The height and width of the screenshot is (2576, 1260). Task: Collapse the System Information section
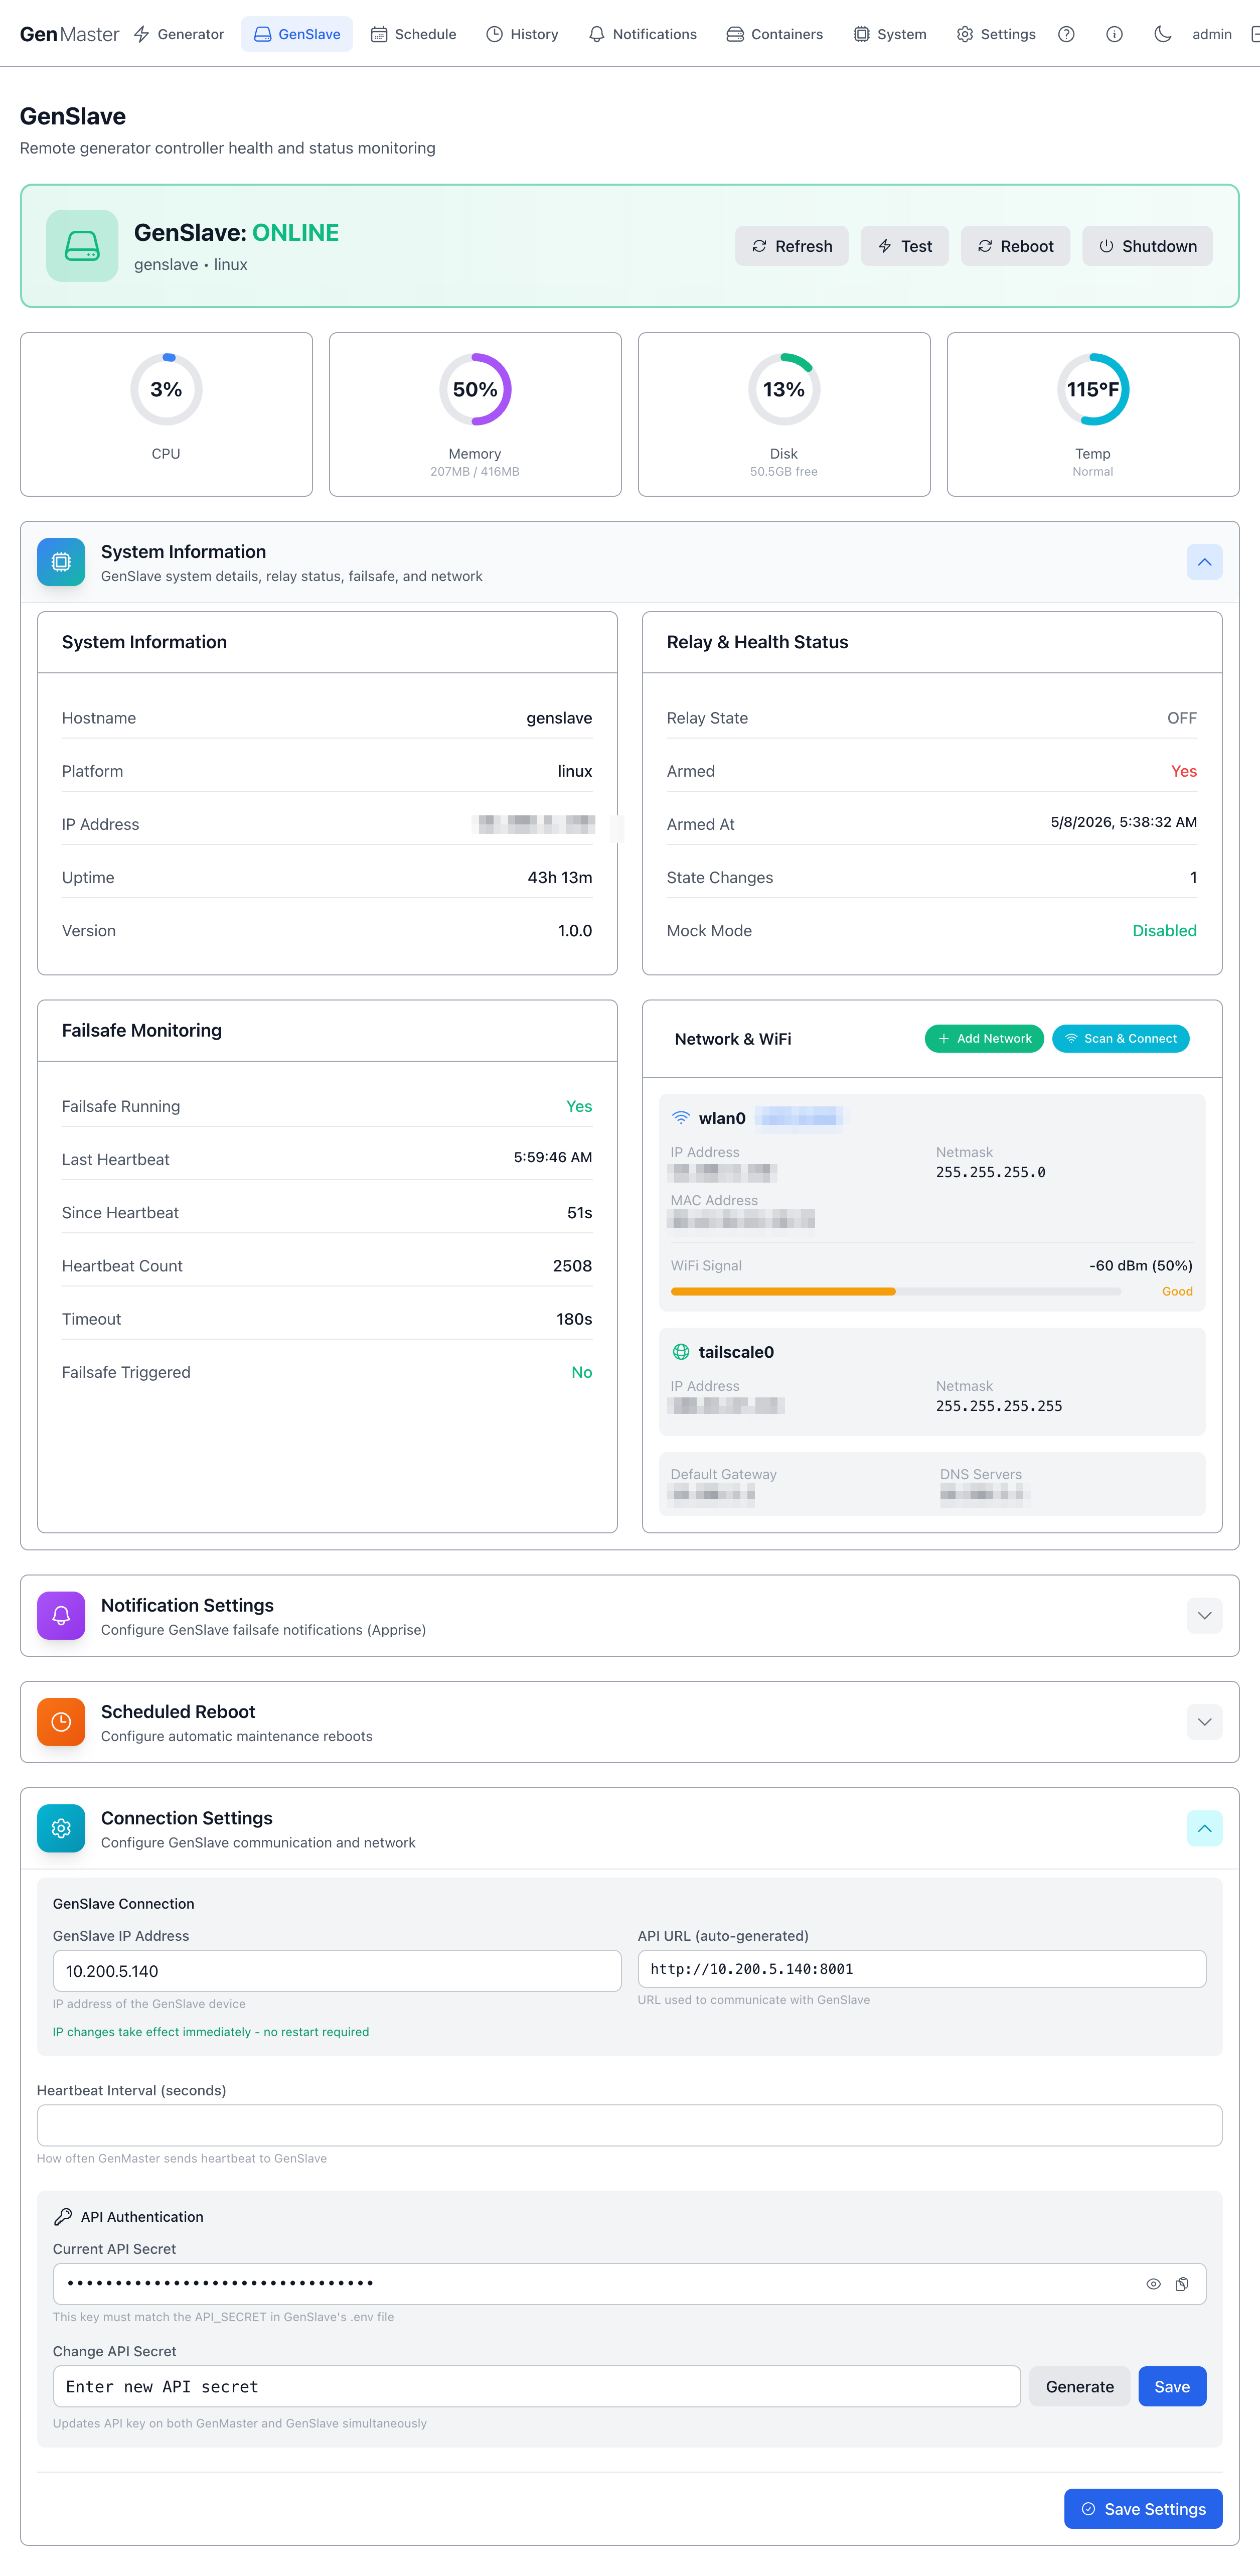(1204, 562)
